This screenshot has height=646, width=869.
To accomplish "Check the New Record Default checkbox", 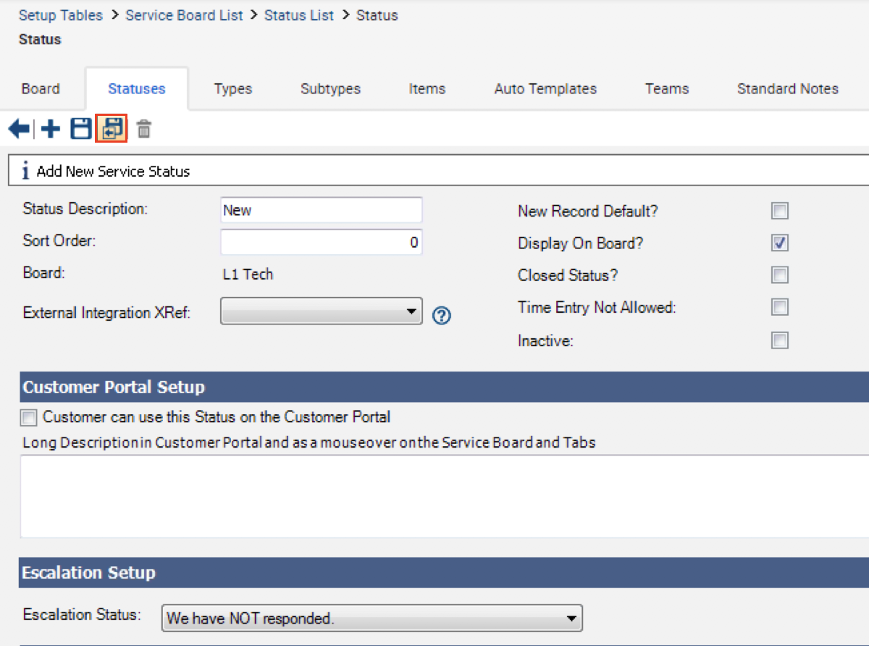I will (780, 211).
